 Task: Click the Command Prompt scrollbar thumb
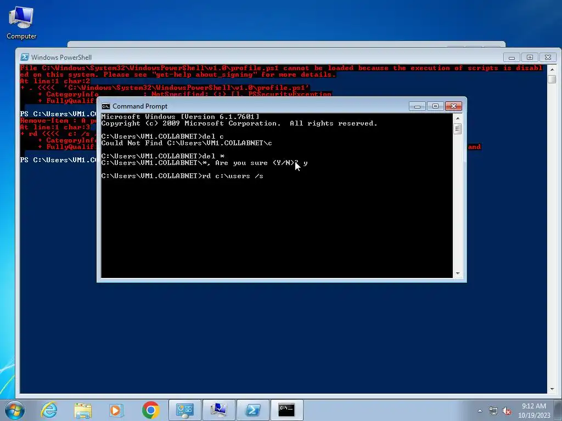click(457, 128)
